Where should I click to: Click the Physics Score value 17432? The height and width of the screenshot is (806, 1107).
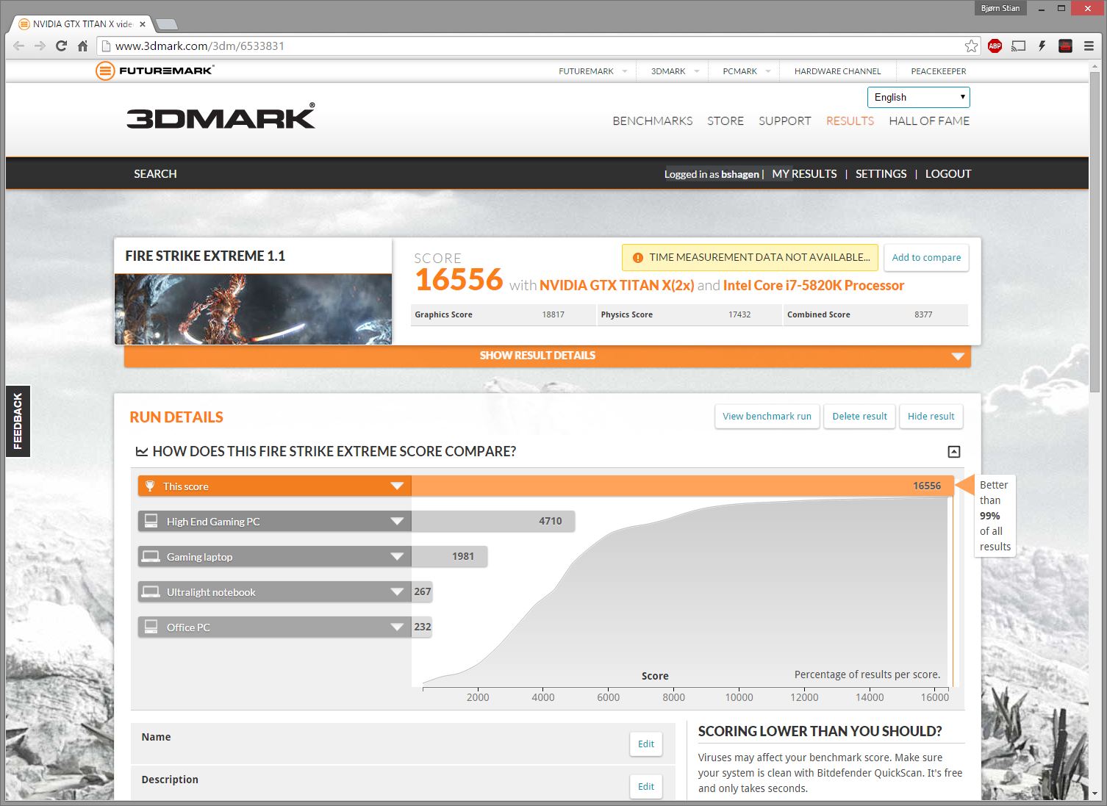pyautogui.click(x=739, y=314)
